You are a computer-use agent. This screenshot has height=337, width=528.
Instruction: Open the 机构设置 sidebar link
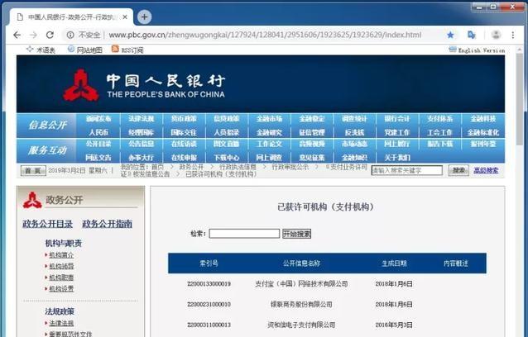(61, 288)
